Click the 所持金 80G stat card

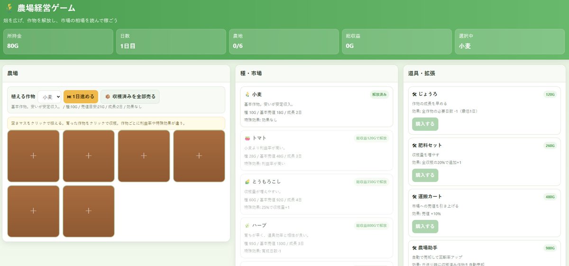click(x=58, y=41)
